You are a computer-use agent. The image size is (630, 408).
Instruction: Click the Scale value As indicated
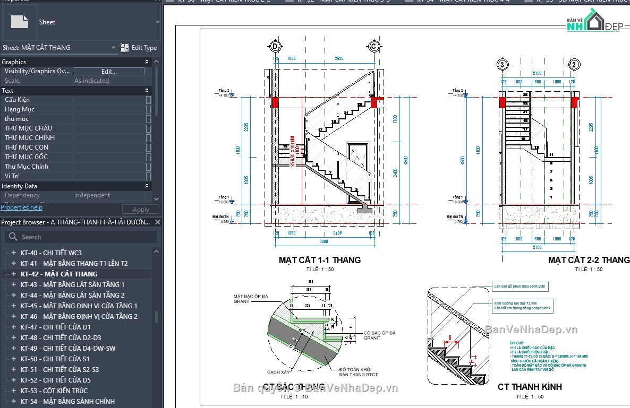coord(91,81)
